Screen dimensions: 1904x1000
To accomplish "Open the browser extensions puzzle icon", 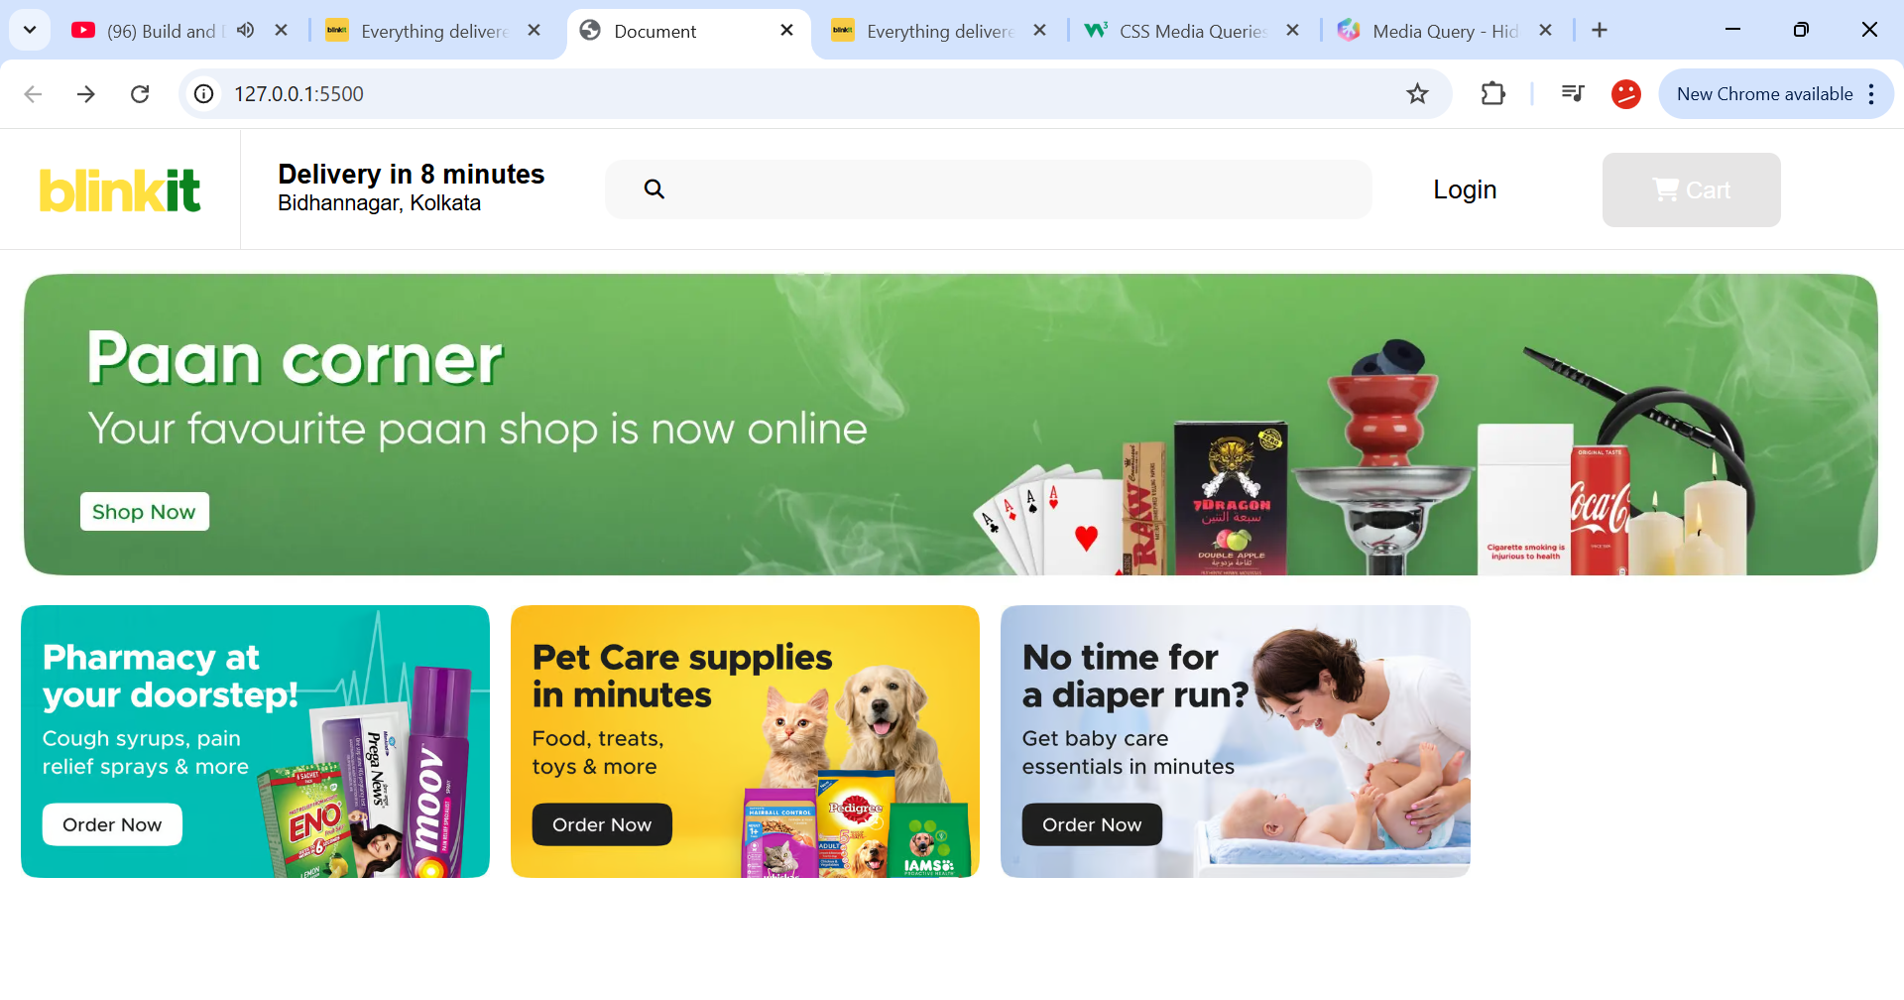I will 1492,93.
